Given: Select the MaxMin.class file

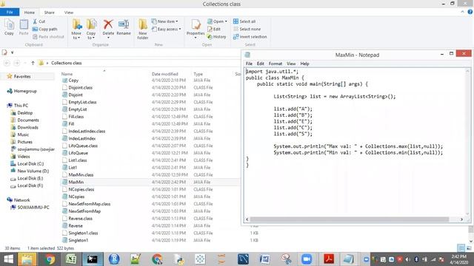Looking at the screenshot, I should [81, 175].
